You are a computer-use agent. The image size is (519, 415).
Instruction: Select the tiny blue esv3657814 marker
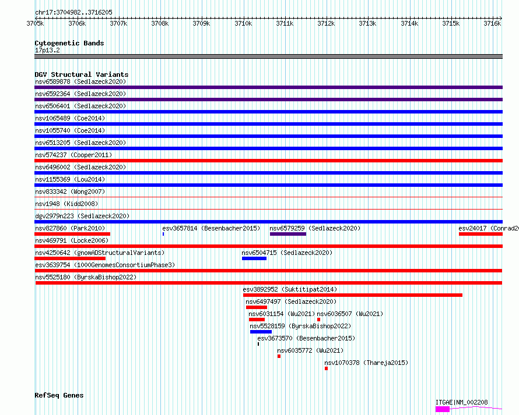click(163, 234)
